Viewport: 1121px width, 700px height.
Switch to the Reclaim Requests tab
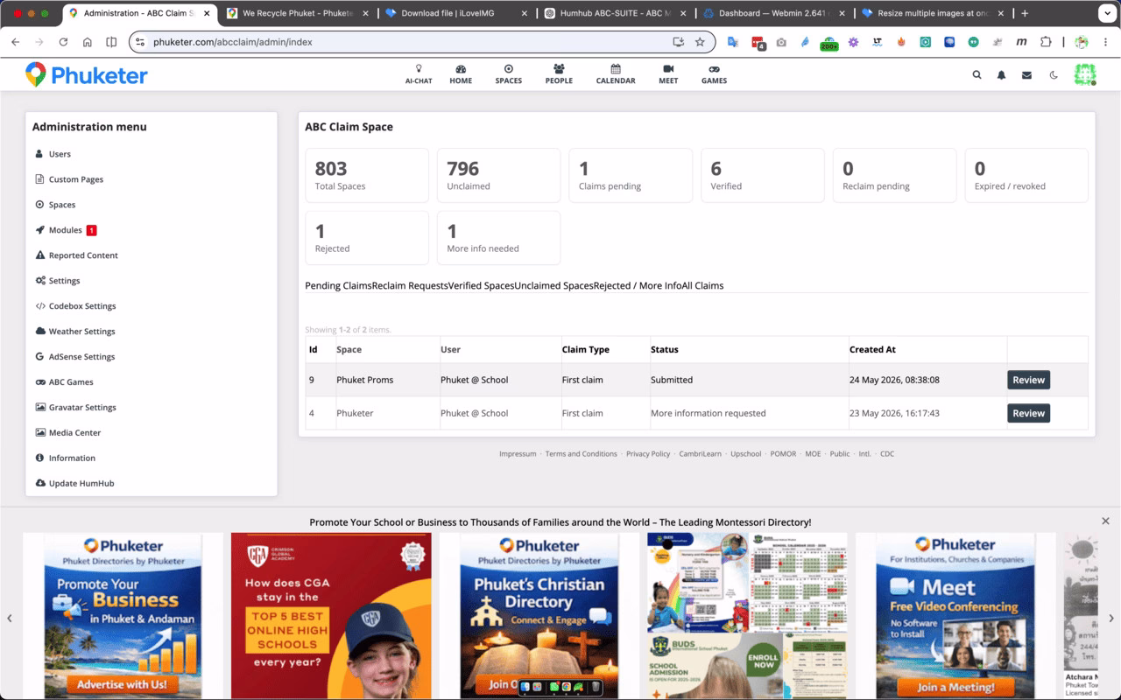(x=410, y=285)
